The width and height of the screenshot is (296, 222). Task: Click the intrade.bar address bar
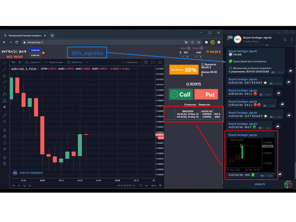click(x=103, y=42)
